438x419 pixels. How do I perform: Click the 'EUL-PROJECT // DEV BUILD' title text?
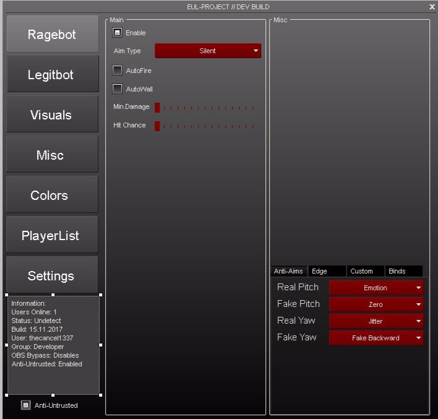[228, 7]
